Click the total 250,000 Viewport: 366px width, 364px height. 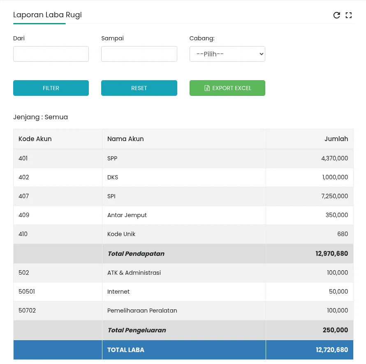point(335,330)
